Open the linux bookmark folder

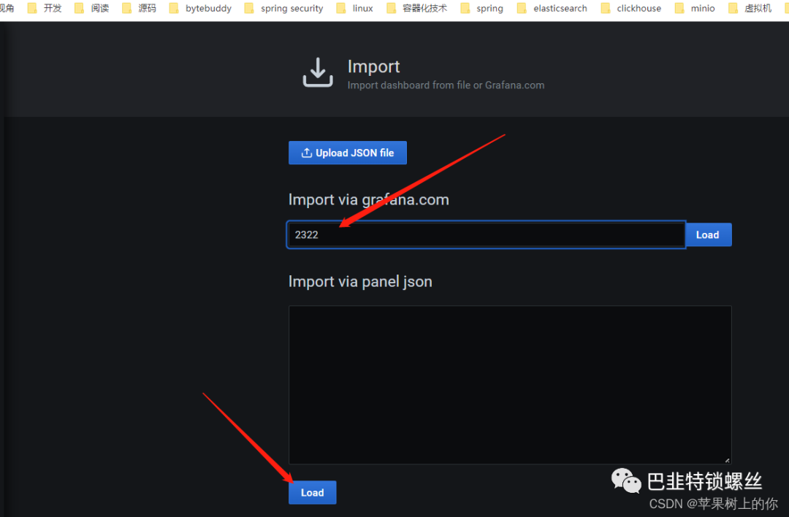pyautogui.click(x=355, y=9)
